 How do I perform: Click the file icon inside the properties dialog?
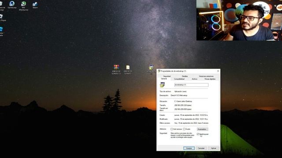tap(163, 85)
